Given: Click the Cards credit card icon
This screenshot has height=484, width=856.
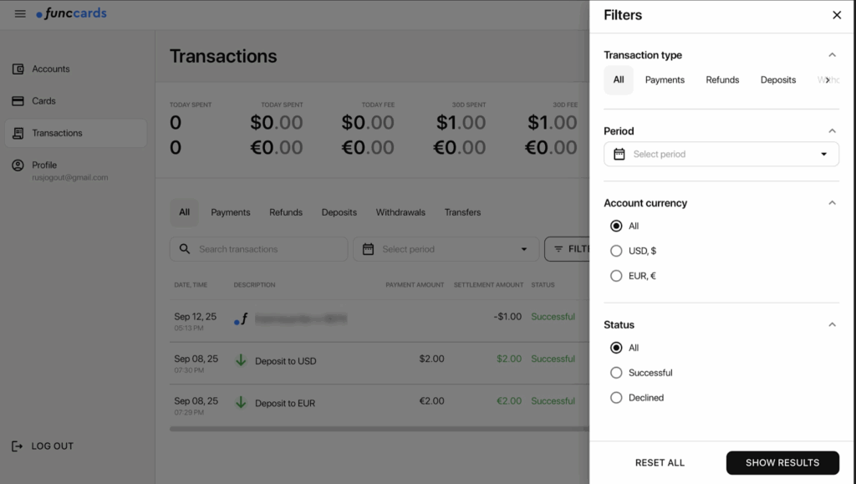Looking at the screenshot, I should 18,101.
